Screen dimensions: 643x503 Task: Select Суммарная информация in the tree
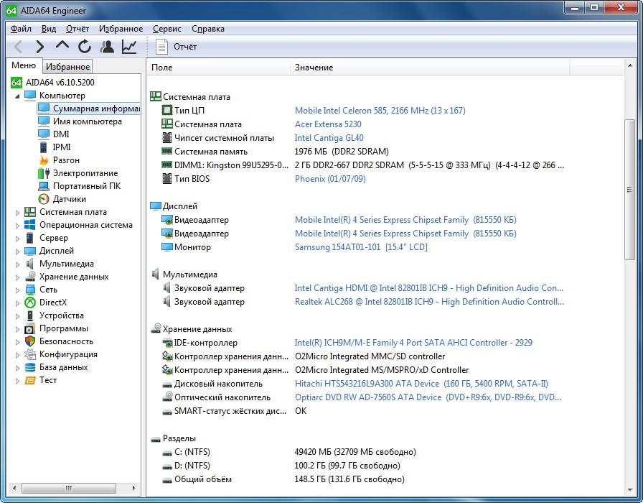(x=96, y=109)
